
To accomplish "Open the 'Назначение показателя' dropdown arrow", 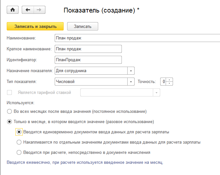I will coord(131,71).
